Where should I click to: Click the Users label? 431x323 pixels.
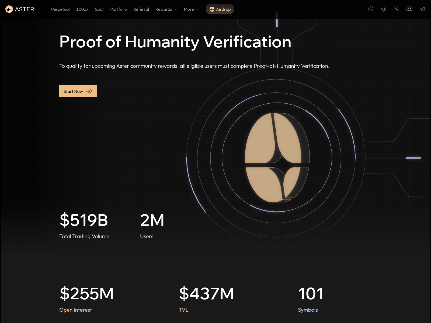pos(147,236)
